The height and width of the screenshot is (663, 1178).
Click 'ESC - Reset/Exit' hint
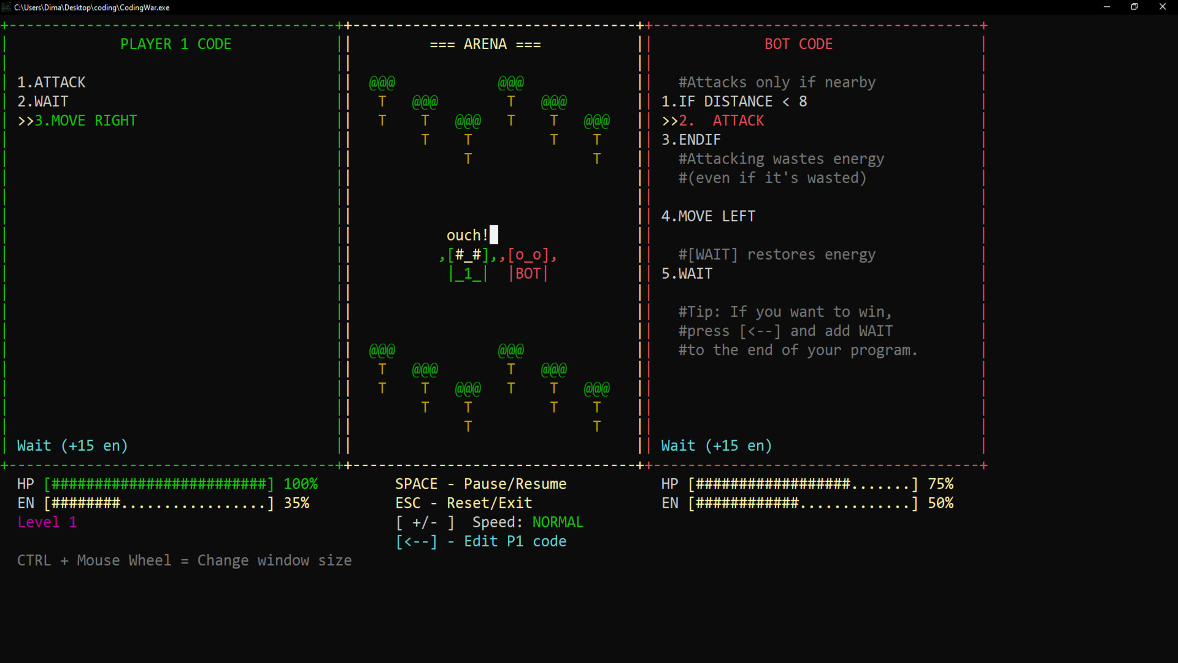[464, 503]
